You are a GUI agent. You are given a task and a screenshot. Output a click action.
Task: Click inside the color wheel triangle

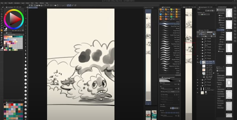coord(14,19)
